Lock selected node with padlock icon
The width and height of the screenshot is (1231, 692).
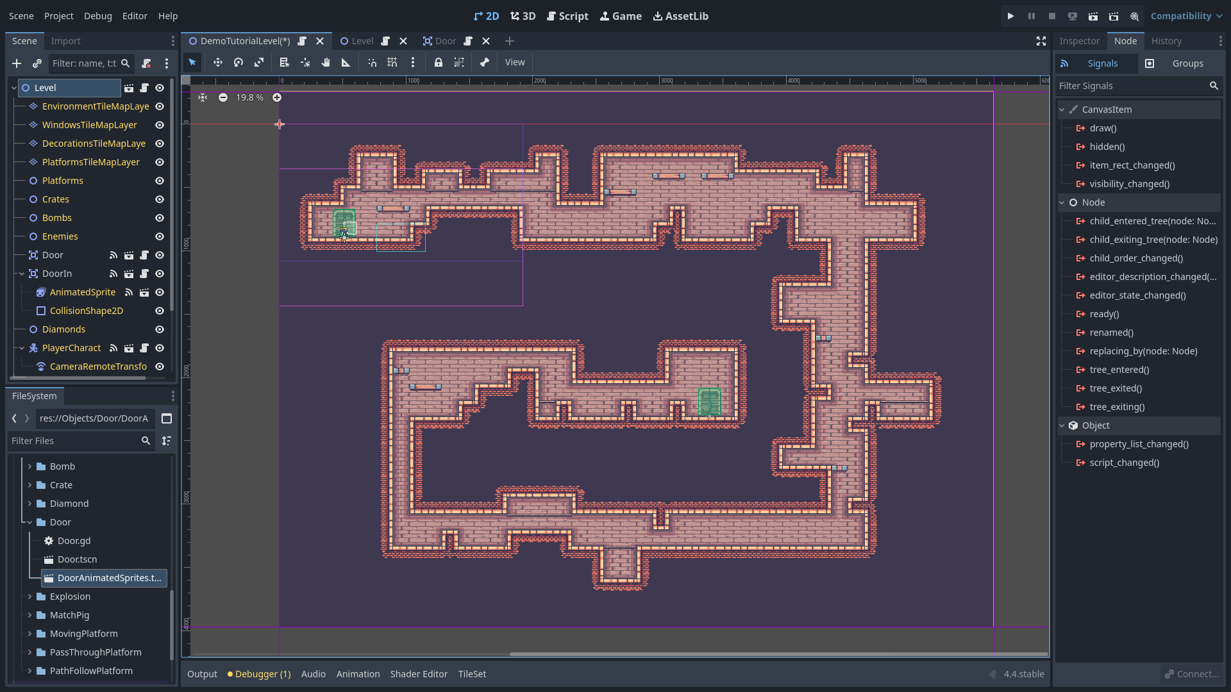pos(439,62)
